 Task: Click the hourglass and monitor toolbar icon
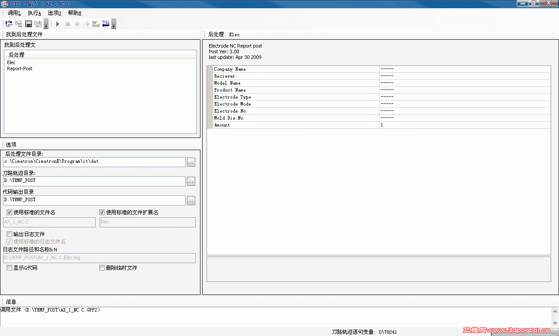pyautogui.click(x=96, y=24)
